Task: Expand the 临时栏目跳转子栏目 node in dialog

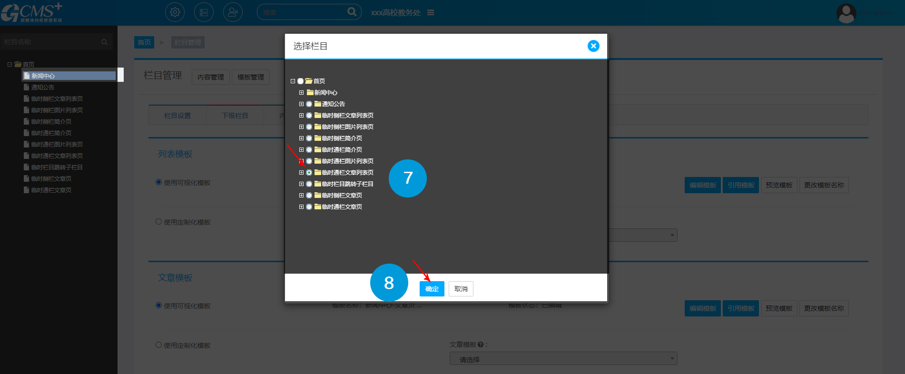Action: [x=301, y=184]
